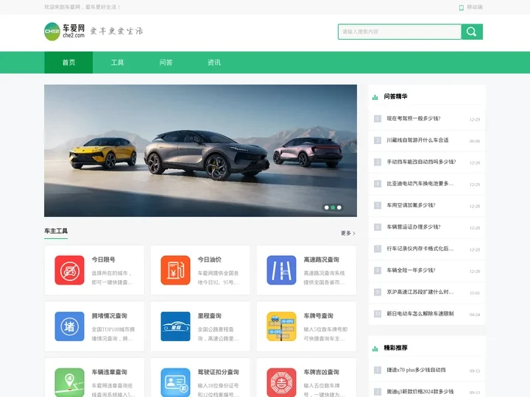Click the 移动端 link at top right
The width and height of the screenshot is (530, 397).
point(475,7)
